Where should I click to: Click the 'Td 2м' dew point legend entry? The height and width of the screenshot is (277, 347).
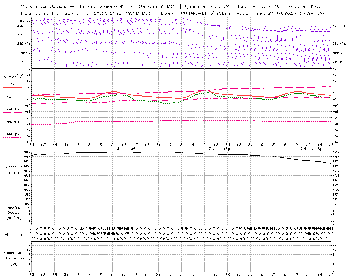pos(12,97)
